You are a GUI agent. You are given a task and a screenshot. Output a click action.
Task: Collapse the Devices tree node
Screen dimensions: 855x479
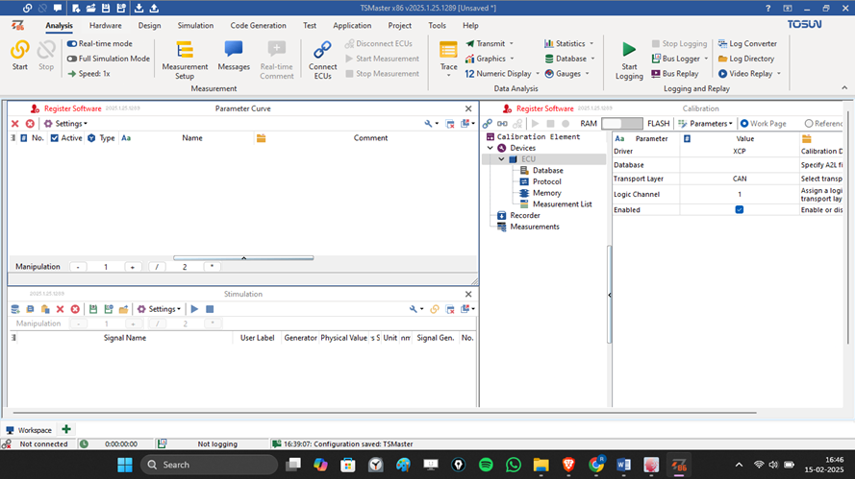point(490,148)
